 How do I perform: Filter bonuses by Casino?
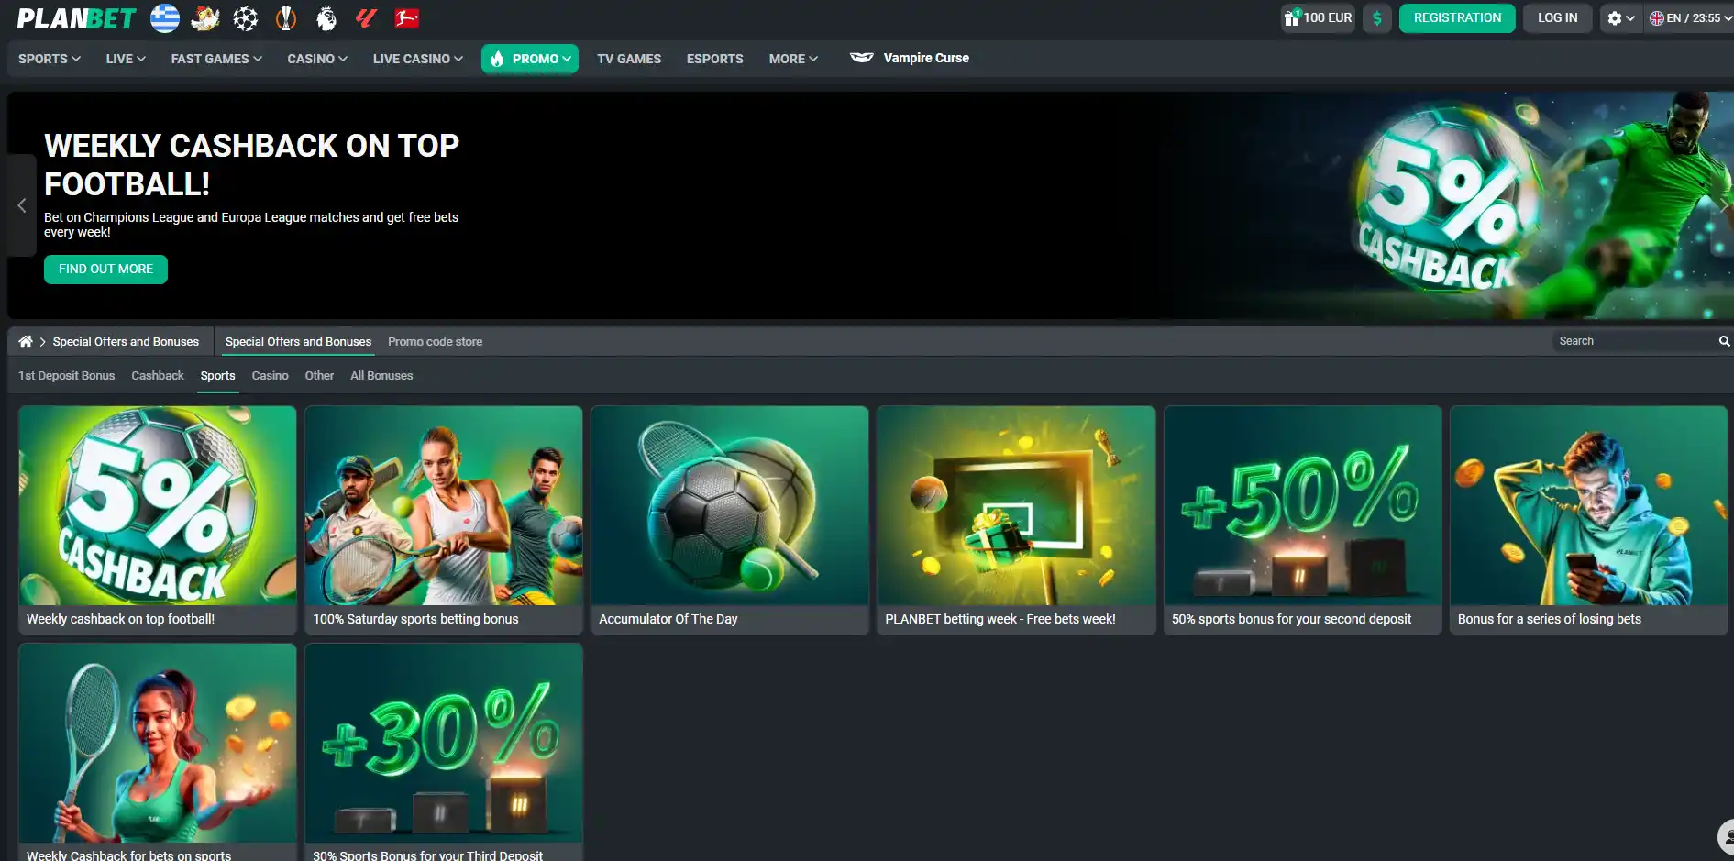click(x=271, y=376)
